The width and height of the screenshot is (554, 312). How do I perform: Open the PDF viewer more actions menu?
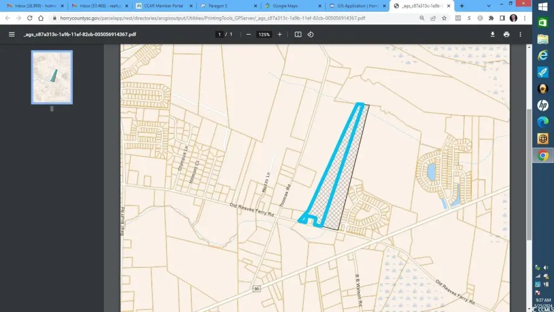tap(520, 34)
